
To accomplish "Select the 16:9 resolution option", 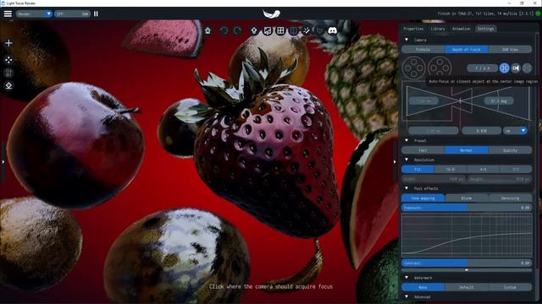I will (x=450, y=169).
